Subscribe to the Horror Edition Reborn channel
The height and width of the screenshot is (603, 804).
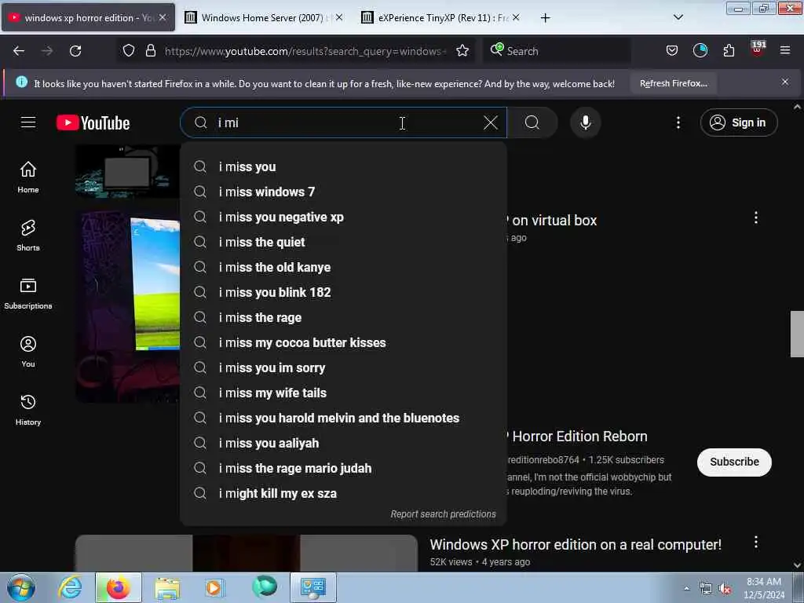coord(734,462)
